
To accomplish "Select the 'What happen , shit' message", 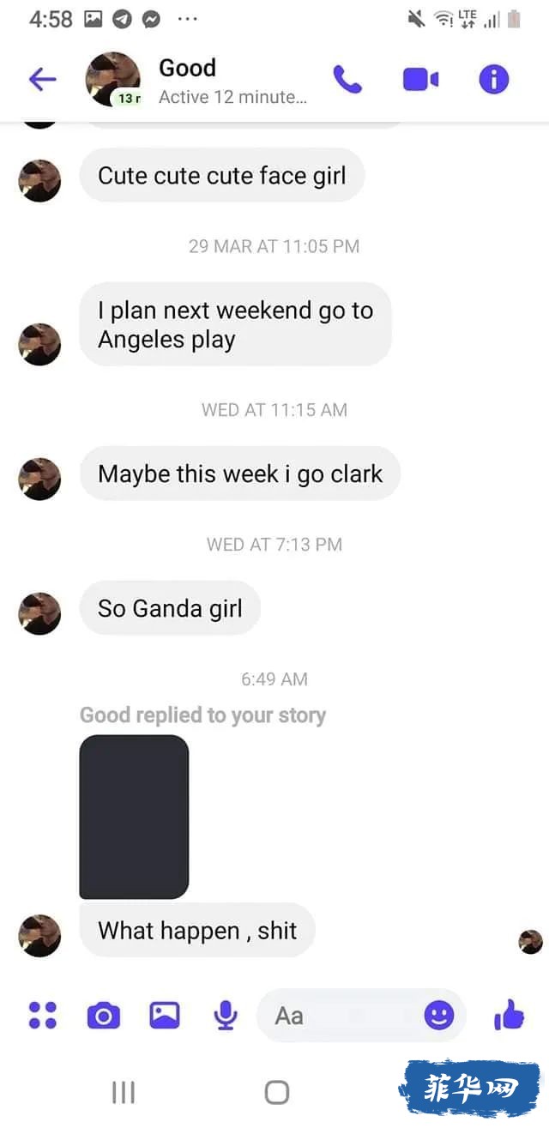I will [197, 931].
